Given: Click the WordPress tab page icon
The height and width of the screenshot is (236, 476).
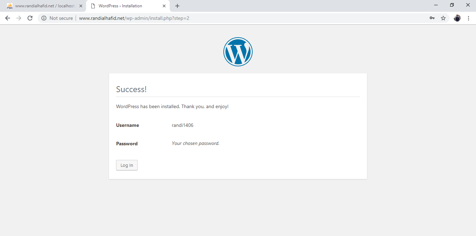Looking at the screenshot, I should pyautogui.click(x=93, y=6).
